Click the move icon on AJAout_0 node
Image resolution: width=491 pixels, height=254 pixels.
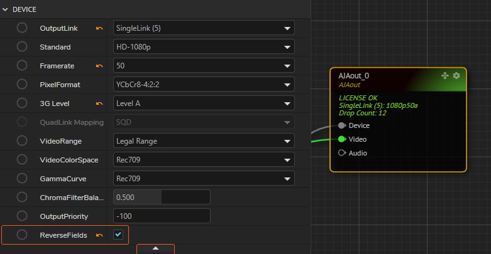point(445,75)
